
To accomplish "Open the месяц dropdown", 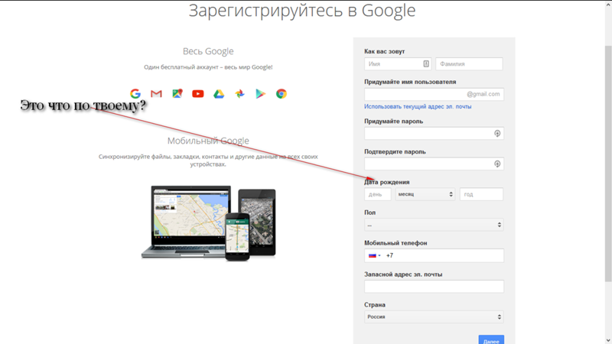I will [x=425, y=194].
